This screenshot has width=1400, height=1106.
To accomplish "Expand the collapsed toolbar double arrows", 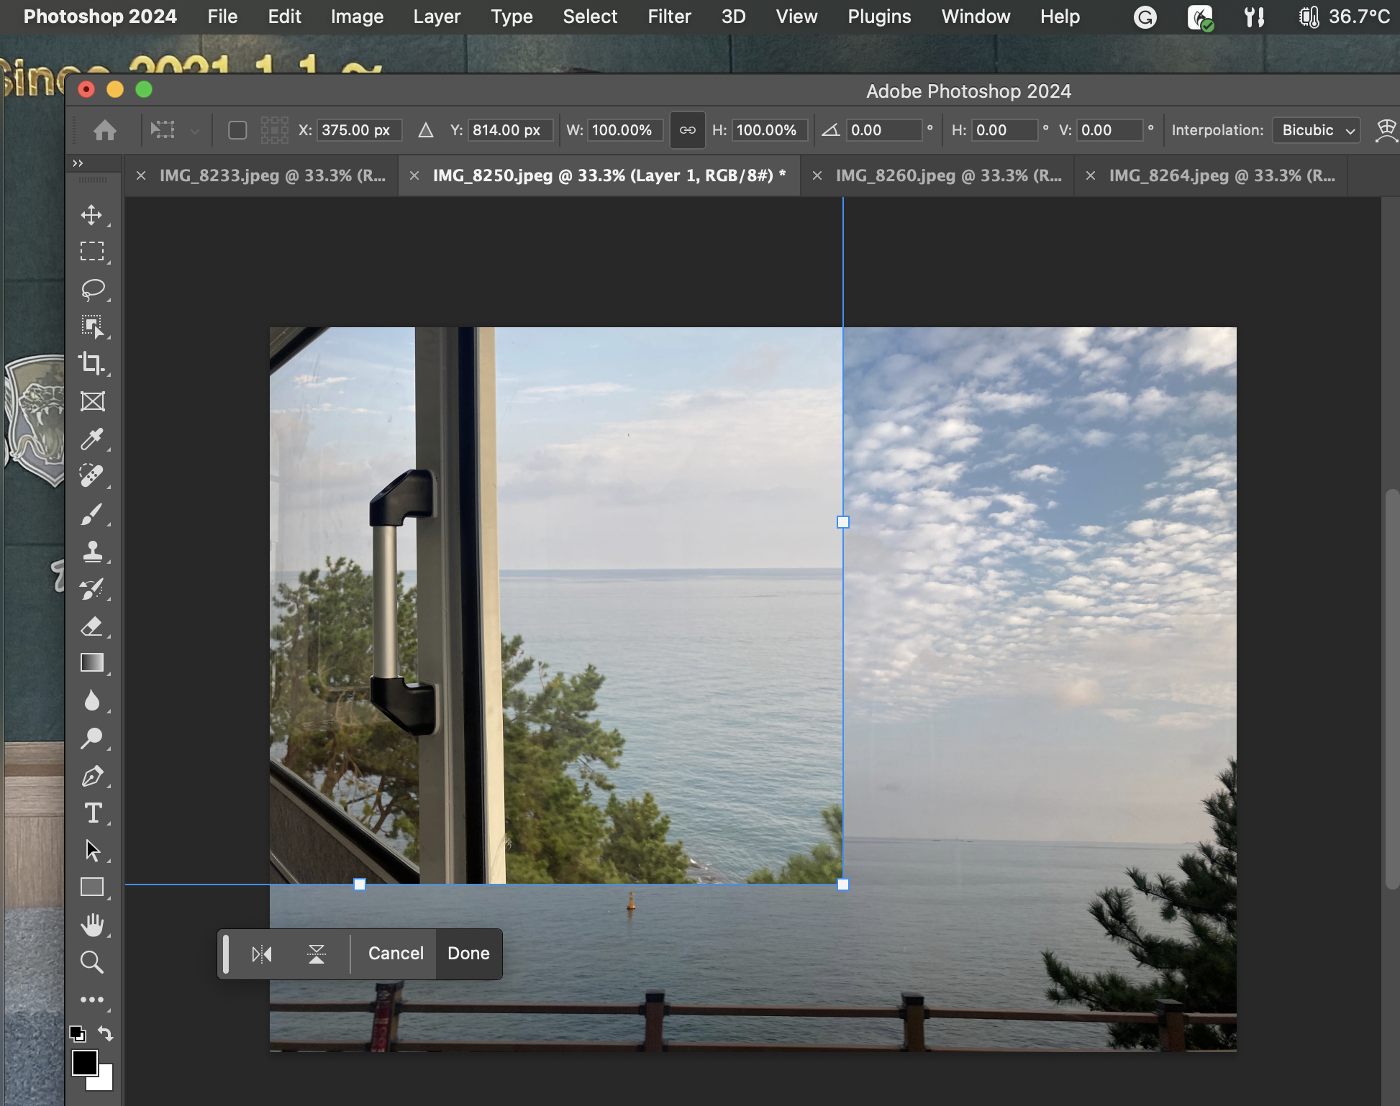I will click(x=78, y=163).
